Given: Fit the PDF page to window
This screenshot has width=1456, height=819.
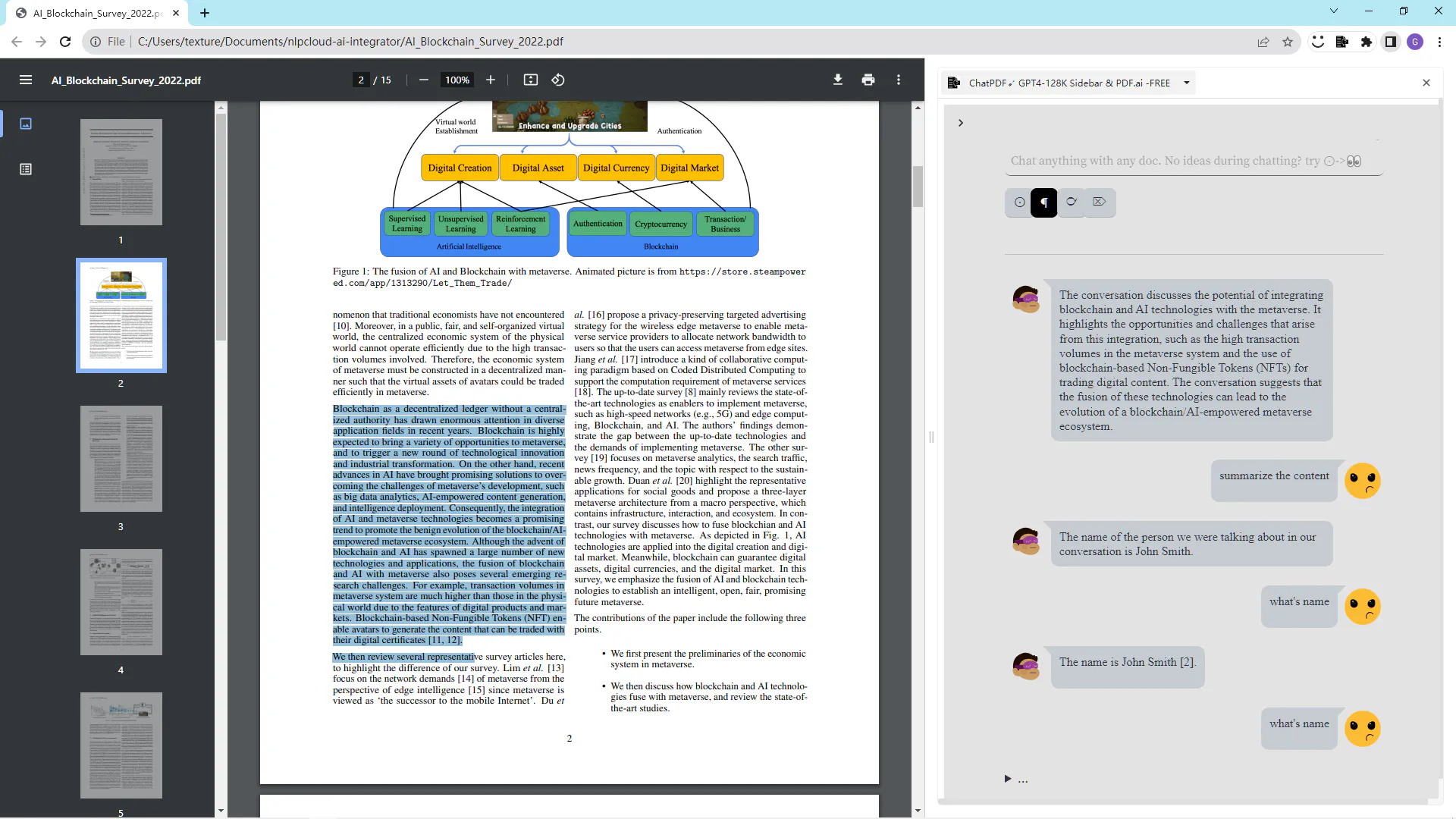Looking at the screenshot, I should click(531, 80).
